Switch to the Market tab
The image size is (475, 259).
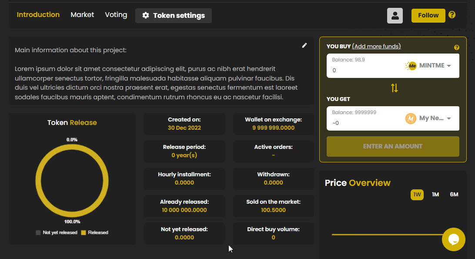82,15
